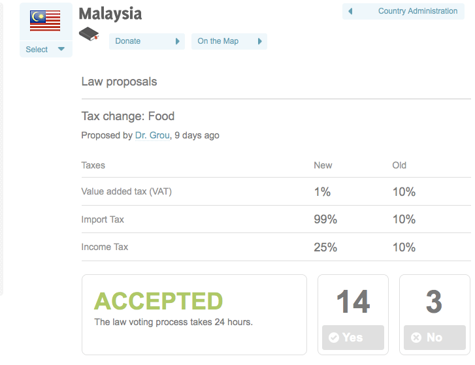Click the Law proposals section heading
The width and height of the screenshot is (475, 365).
119,82
